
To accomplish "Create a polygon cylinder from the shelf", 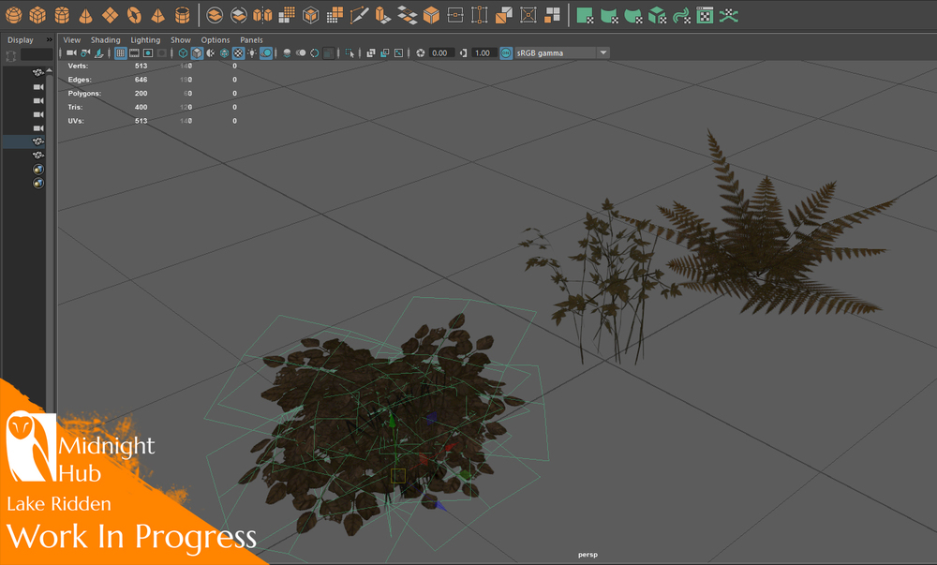I will (62, 15).
